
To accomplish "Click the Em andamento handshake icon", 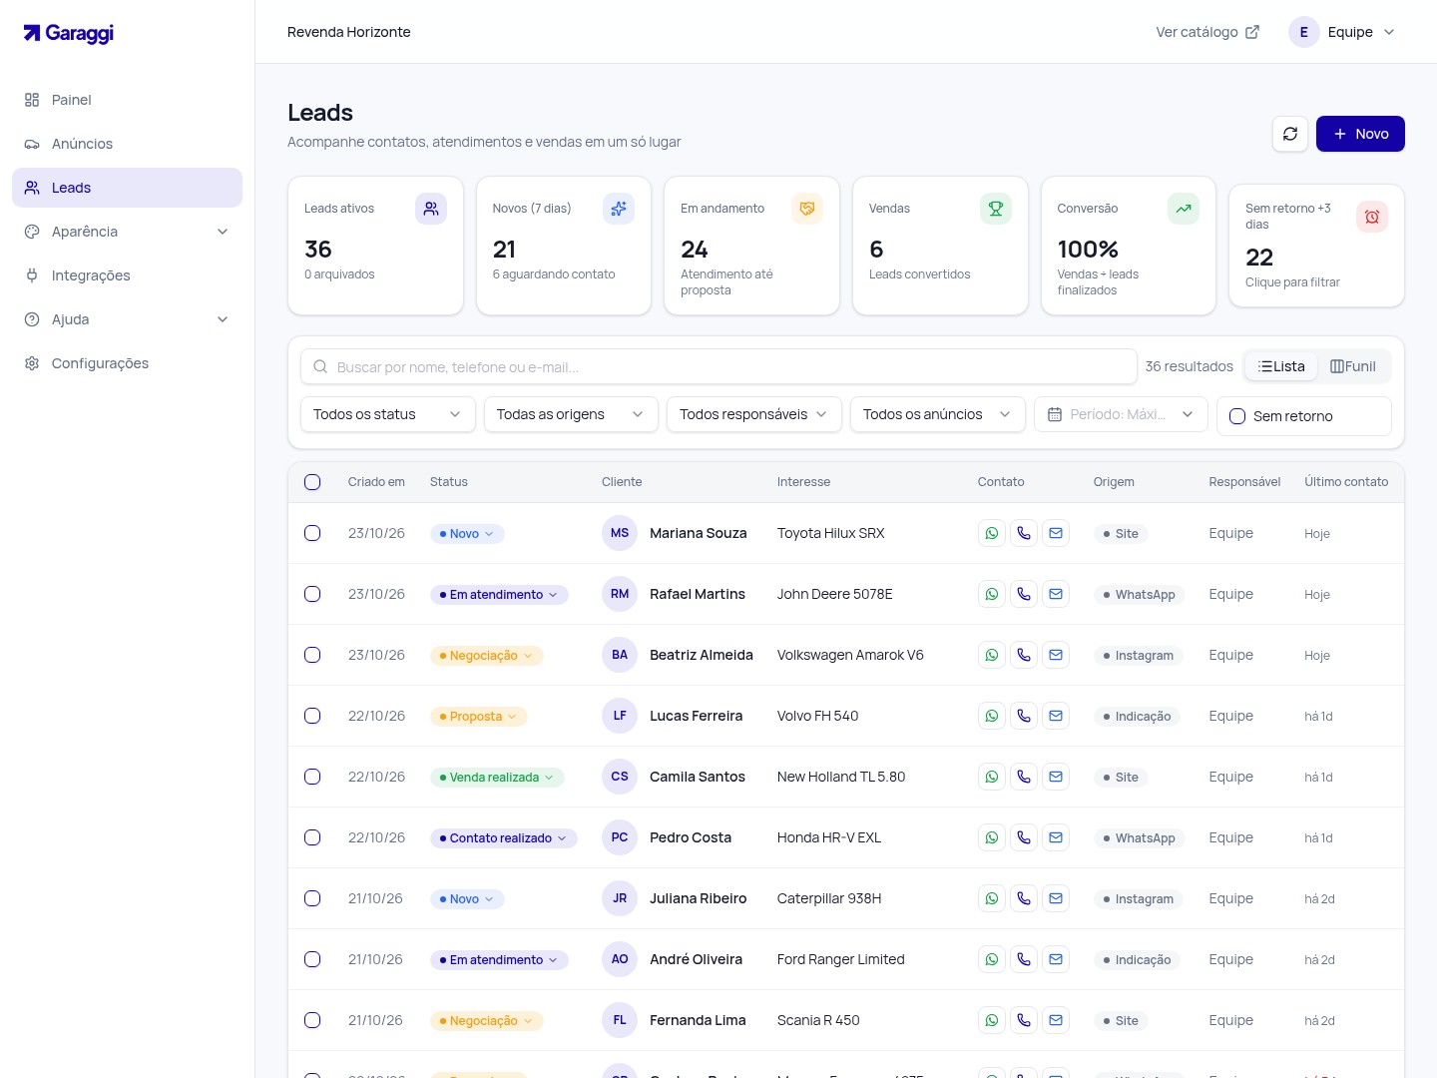I will click(x=807, y=209).
